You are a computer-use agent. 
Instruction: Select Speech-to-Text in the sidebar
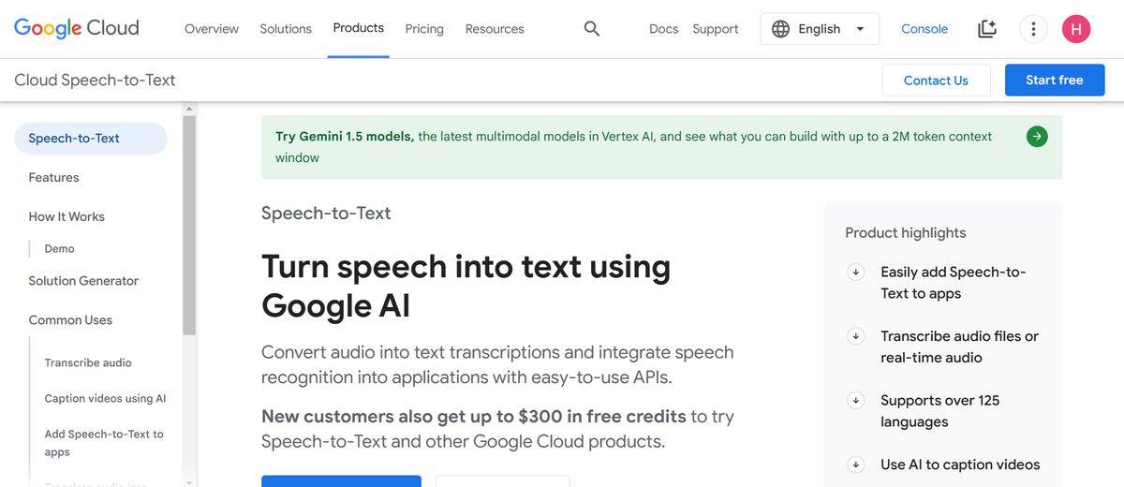91,139
